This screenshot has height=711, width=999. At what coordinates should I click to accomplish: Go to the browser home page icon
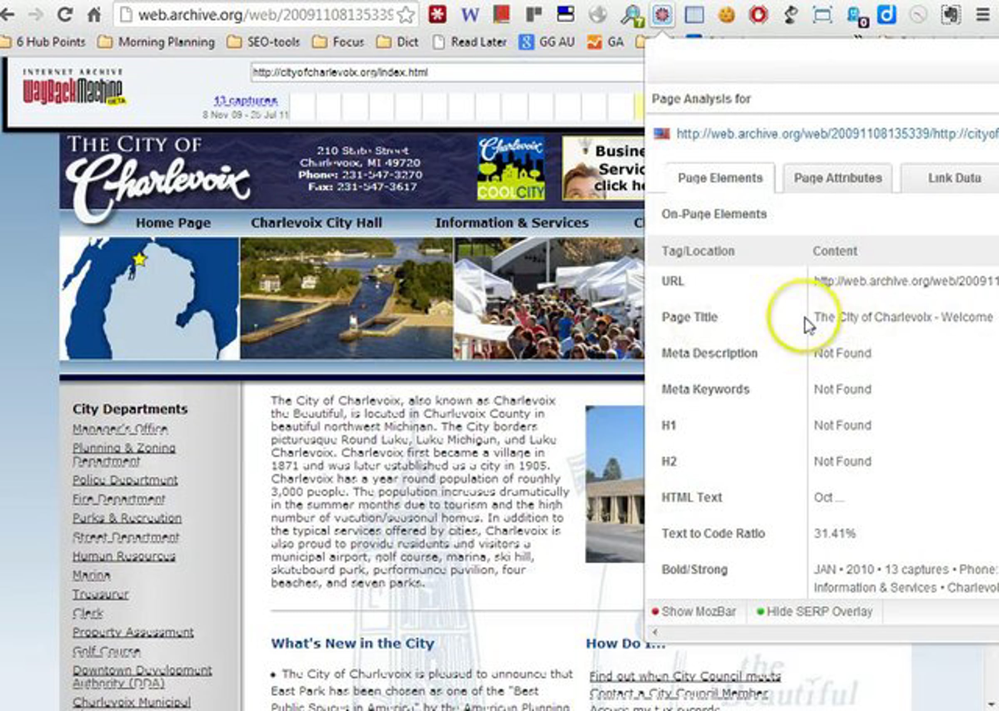pos(94,15)
